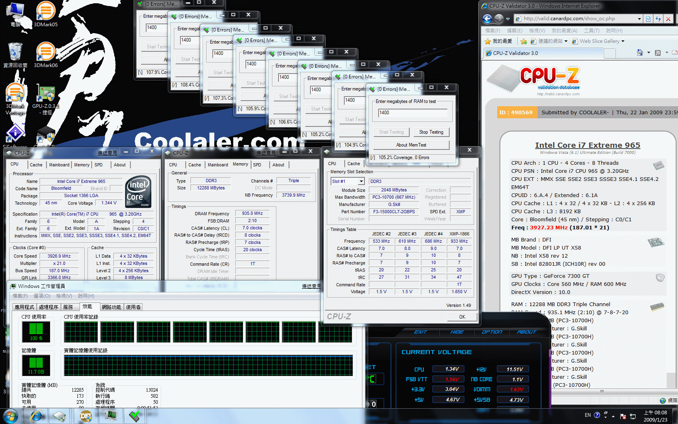Go back in Internet Explorer
The width and height of the screenshot is (678, 424).
pyautogui.click(x=488, y=19)
